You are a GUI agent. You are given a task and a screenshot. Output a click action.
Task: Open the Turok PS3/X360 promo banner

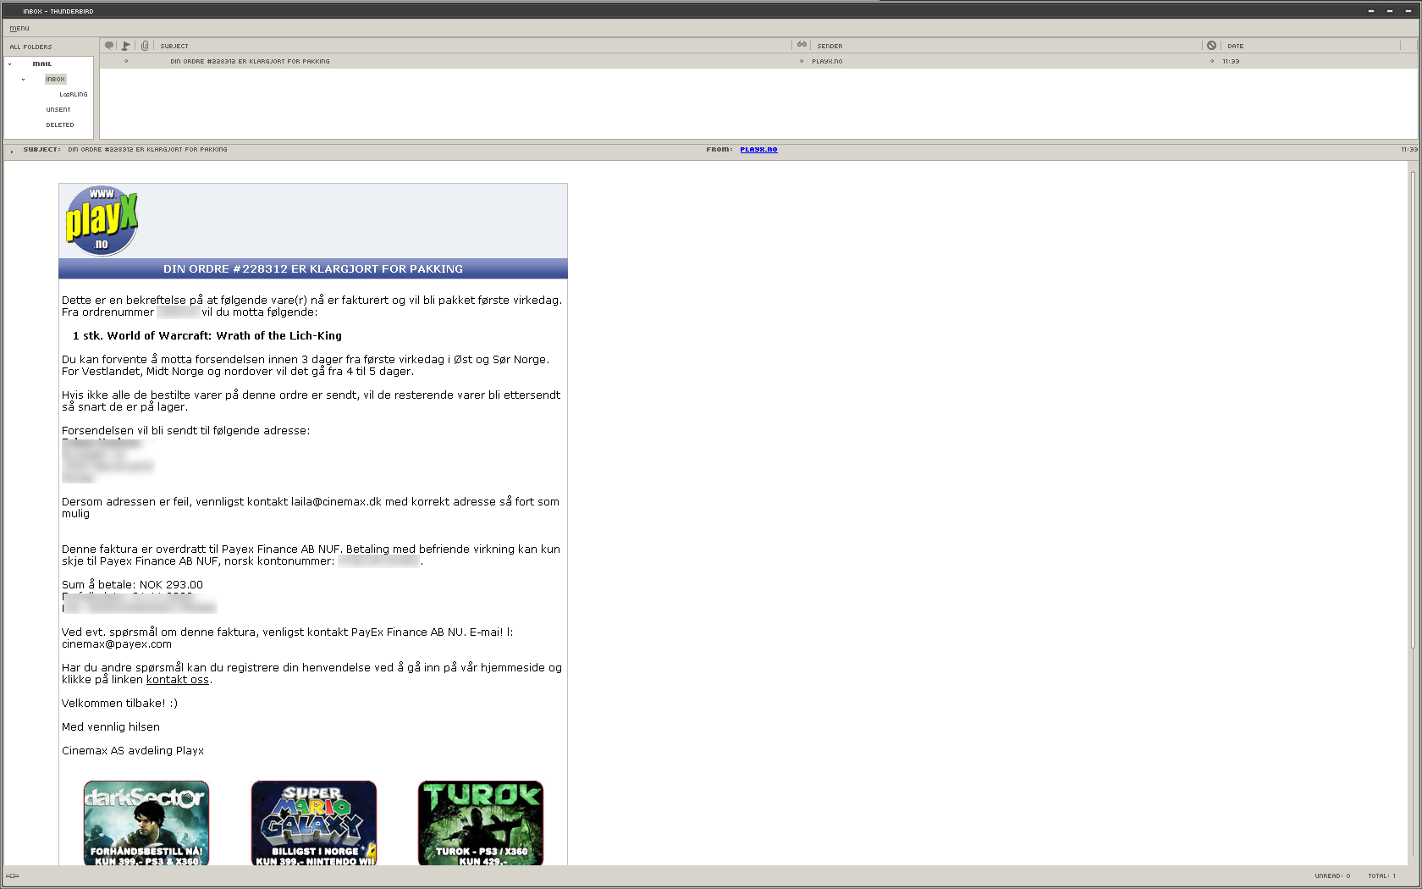pyautogui.click(x=481, y=823)
